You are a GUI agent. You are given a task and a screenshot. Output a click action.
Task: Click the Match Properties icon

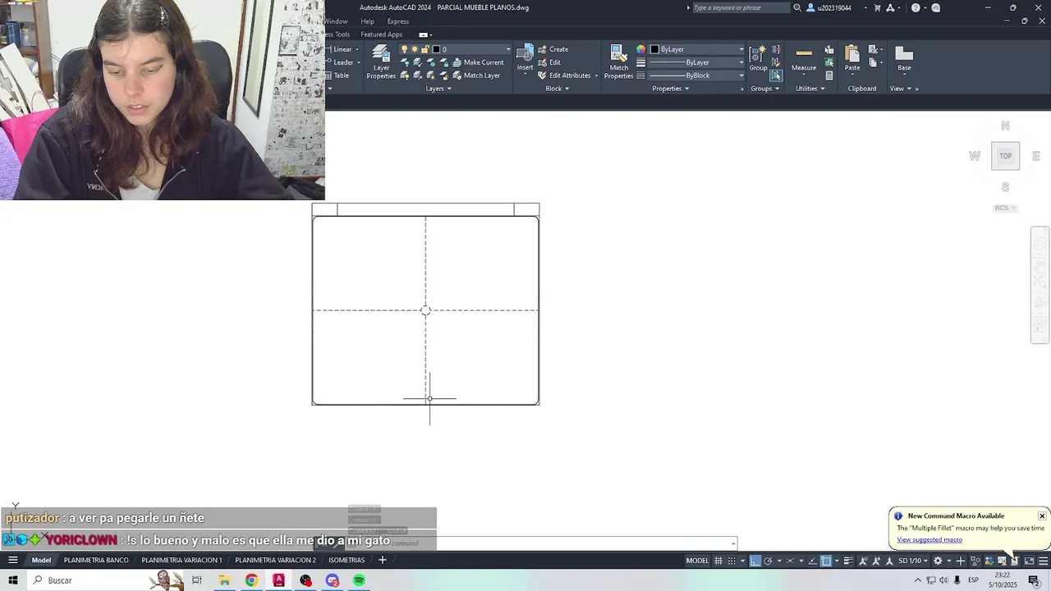(x=618, y=62)
